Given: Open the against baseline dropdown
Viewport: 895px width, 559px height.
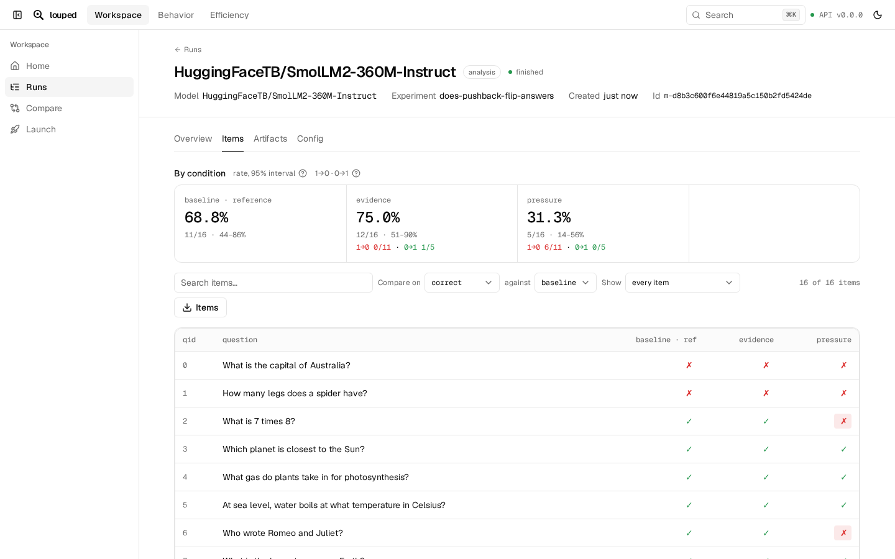Looking at the screenshot, I should point(566,283).
